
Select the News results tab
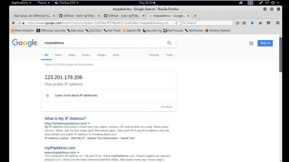58,55
